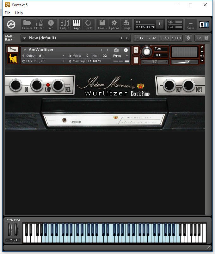Open the snapshot camera view
Image resolution: width=215 pixels, height=254 pixels.
click(x=116, y=50)
